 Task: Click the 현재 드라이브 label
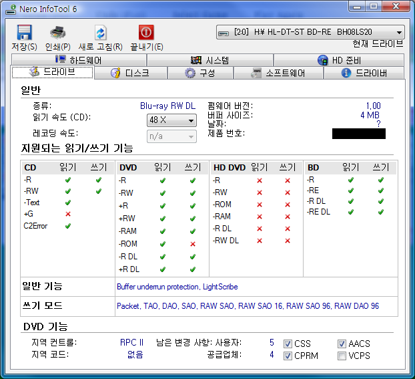pyautogui.click(x=378, y=43)
